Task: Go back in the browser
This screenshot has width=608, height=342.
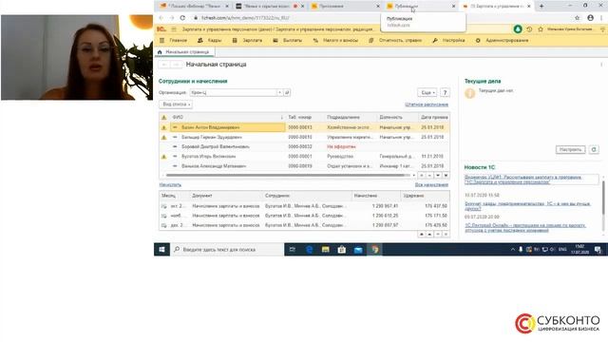Action: (x=161, y=18)
